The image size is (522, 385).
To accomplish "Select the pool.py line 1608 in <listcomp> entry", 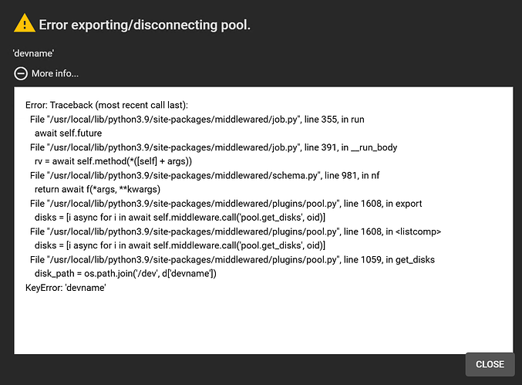I will click(235, 231).
